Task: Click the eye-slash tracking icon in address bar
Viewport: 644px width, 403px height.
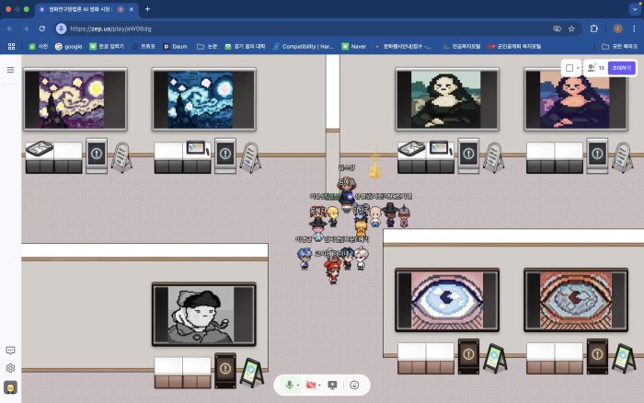Action: click(x=557, y=29)
